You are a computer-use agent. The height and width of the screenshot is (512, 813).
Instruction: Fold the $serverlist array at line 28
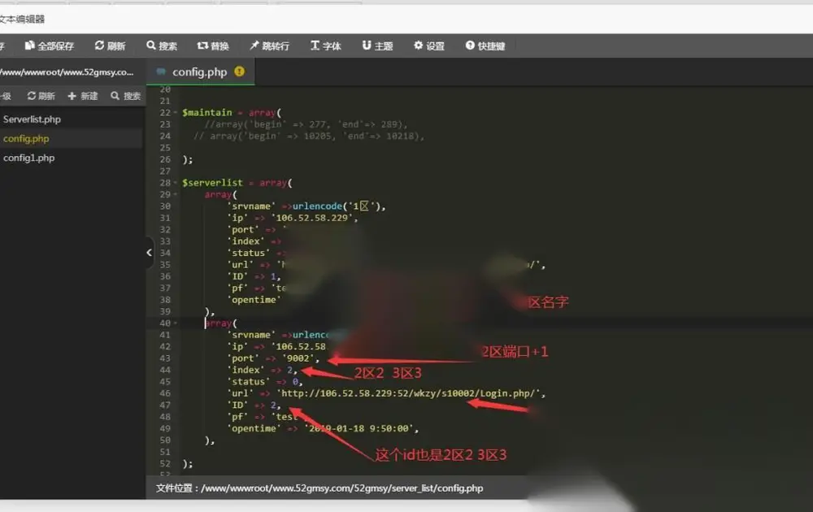point(176,183)
